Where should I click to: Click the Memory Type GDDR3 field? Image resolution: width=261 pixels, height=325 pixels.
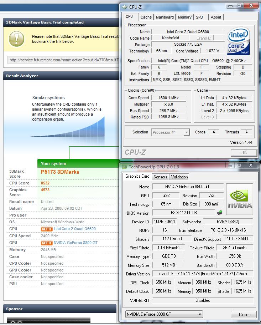[x=168, y=256]
